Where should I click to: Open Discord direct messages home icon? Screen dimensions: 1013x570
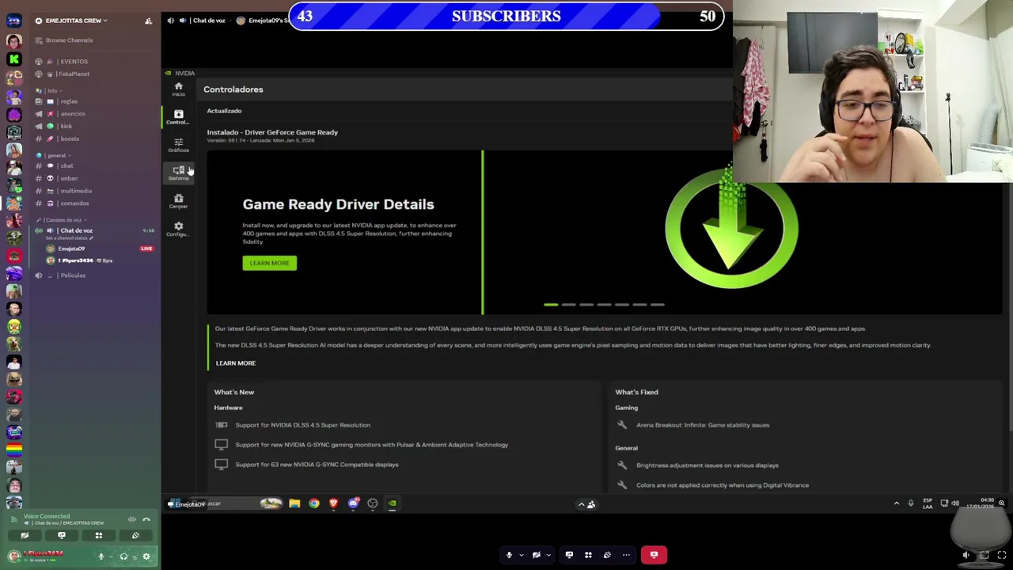point(13,21)
